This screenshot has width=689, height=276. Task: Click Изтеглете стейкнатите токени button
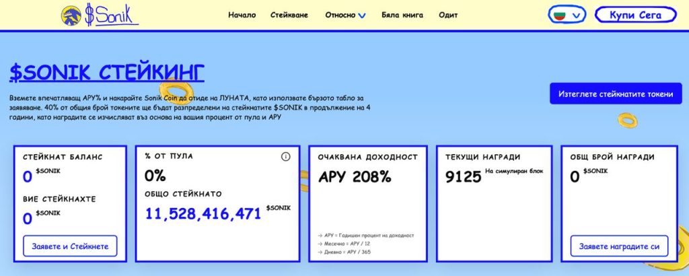pyautogui.click(x=616, y=94)
